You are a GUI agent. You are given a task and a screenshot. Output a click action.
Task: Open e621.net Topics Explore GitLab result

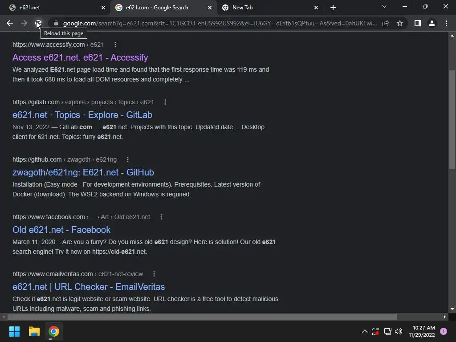[82, 115]
